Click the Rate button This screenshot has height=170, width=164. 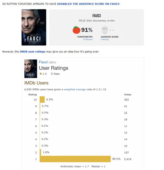tap(55, 74)
